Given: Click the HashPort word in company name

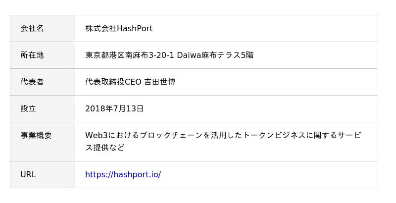Looking at the screenshot, I should coord(135,28).
